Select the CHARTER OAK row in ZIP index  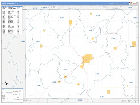[10, 15]
